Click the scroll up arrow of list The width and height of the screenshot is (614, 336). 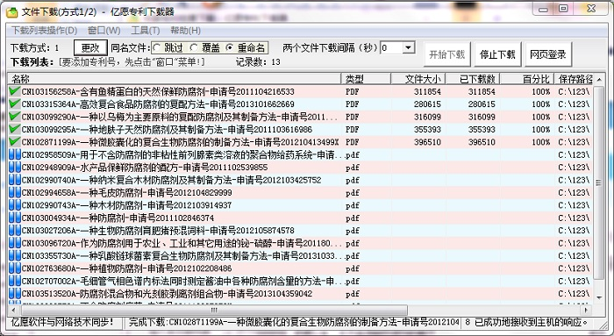[599, 80]
